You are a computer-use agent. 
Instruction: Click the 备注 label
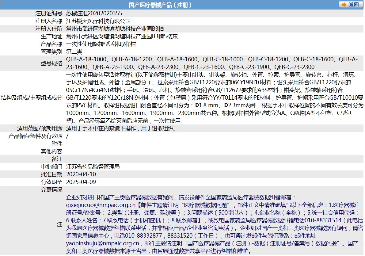(x=57, y=159)
